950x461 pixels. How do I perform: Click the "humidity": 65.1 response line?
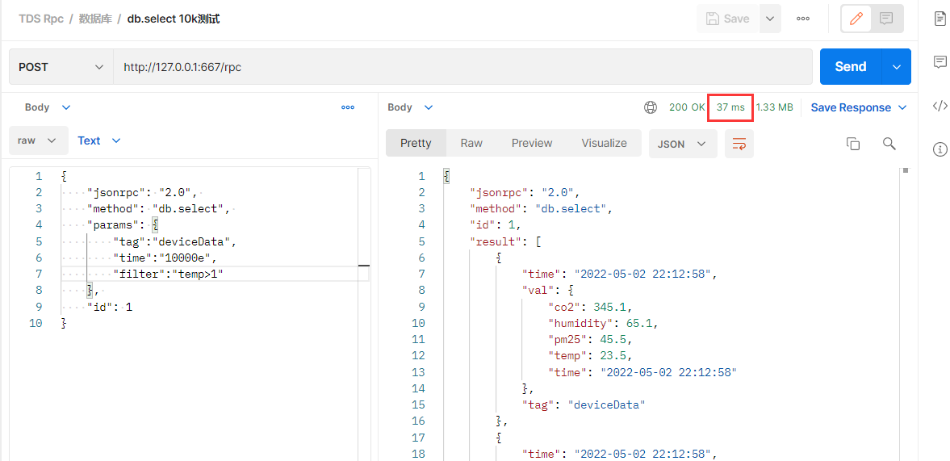point(604,323)
